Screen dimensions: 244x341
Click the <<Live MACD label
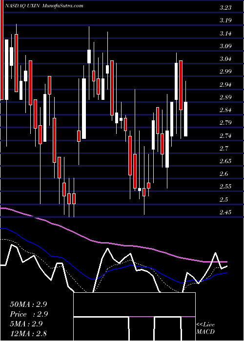click(x=205, y=328)
